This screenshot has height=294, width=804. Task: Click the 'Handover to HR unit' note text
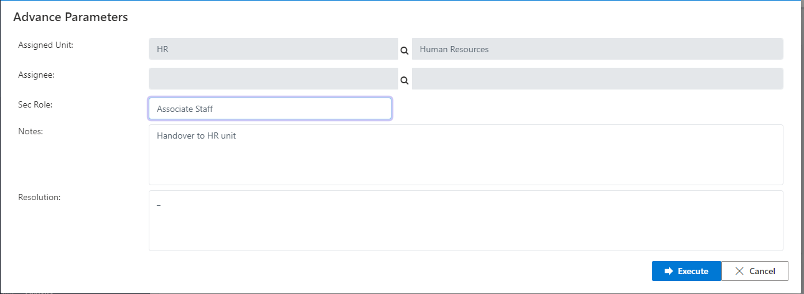(x=196, y=136)
